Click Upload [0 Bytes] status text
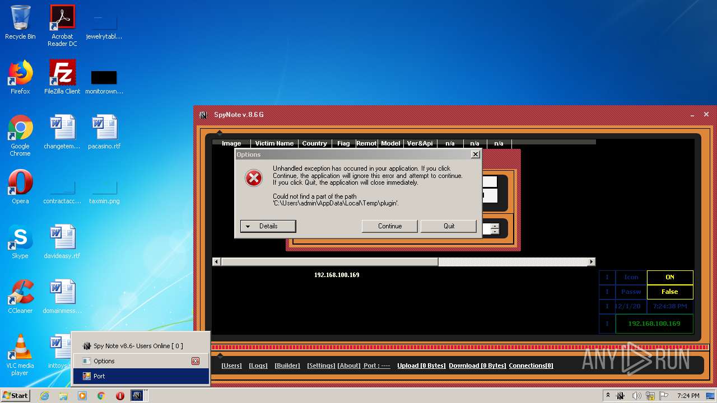Viewport: 717px width, 403px height. pyautogui.click(x=421, y=365)
